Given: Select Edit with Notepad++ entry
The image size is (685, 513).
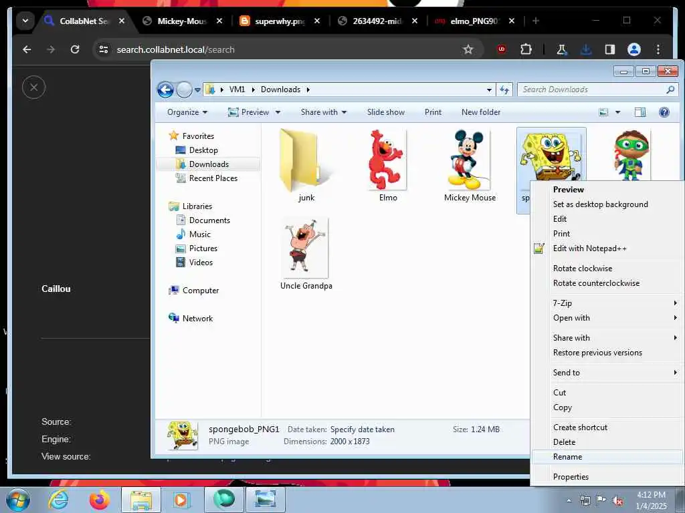Looking at the screenshot, I should (607, 248).
